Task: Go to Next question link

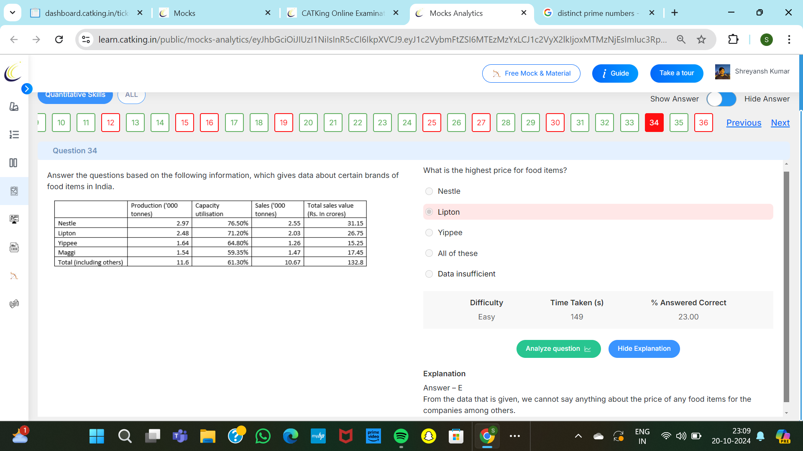Action: (x=780, y=123)
